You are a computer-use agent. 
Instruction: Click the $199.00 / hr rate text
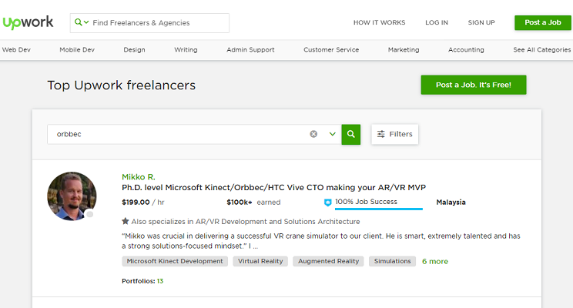[143, 202]
